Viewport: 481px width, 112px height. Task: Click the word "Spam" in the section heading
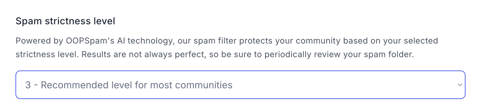pos(29,21)
